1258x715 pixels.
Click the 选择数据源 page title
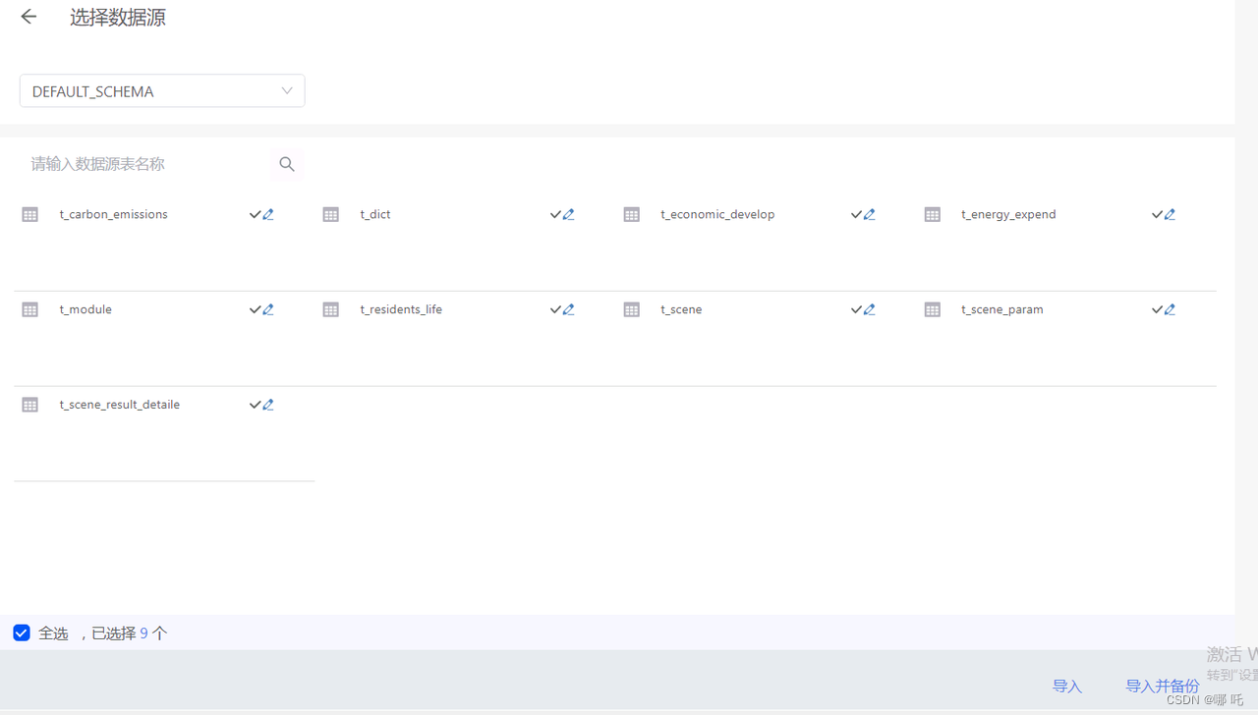(x=118, y=17)
